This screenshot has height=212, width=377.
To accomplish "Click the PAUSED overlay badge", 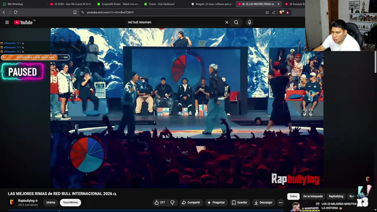I will (23, 72).
